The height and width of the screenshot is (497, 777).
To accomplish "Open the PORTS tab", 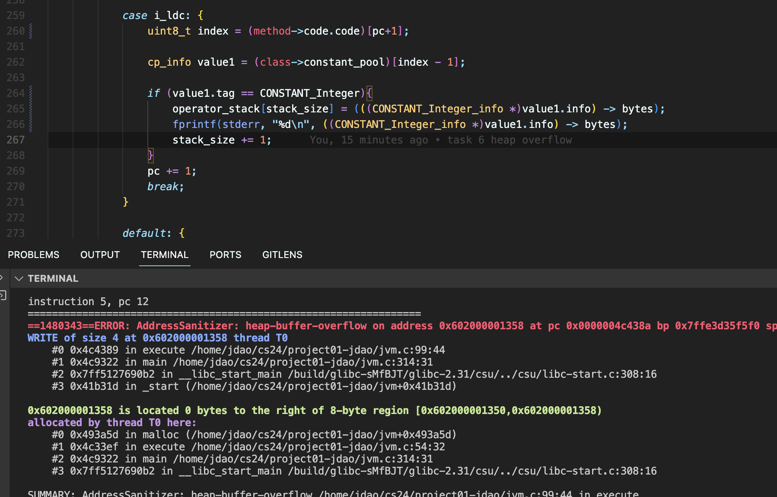I will coord(225,255).
